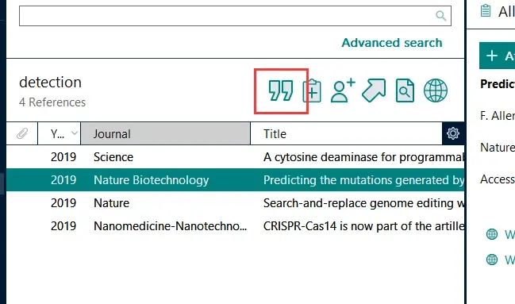Sort by the Title column header
This screenshot has width=515, height=304.
click(x=346, y=133)
